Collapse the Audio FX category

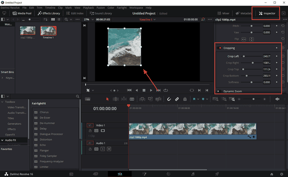(2, 140)
